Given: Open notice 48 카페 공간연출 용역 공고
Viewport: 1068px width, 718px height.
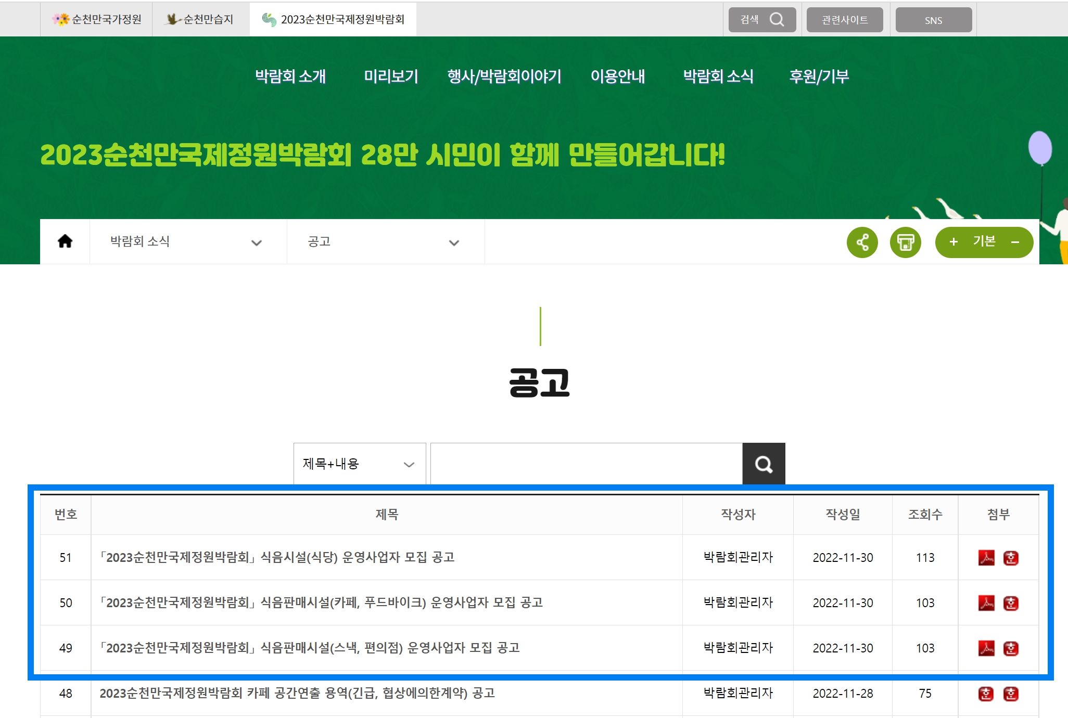Looking at the screenshot, I should point(297,693).
